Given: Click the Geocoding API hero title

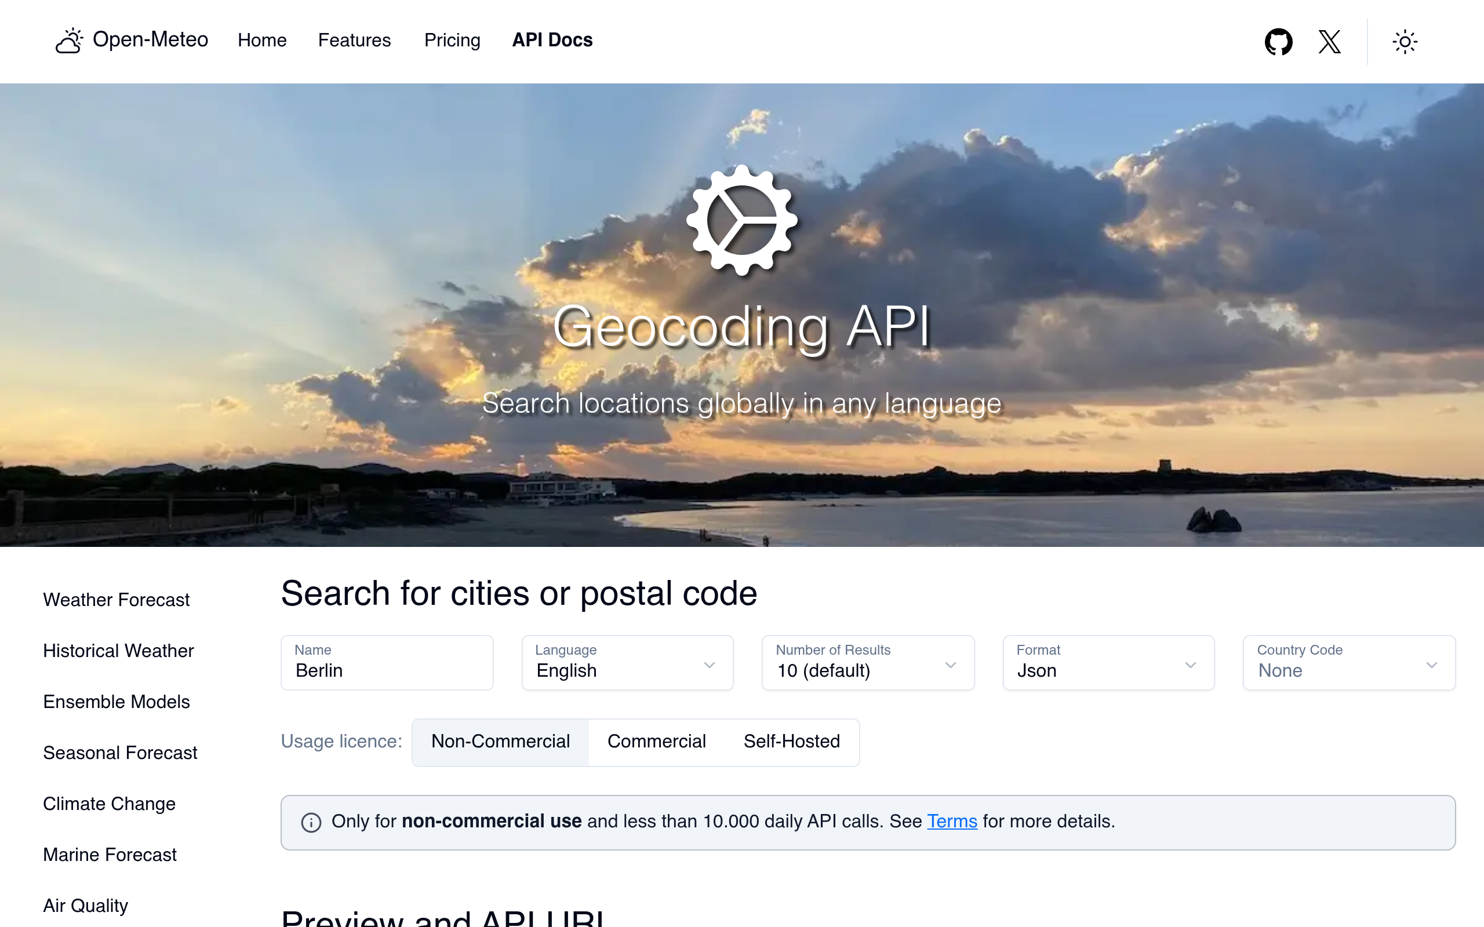Looking at the screenshot, I should coord(742,327).
